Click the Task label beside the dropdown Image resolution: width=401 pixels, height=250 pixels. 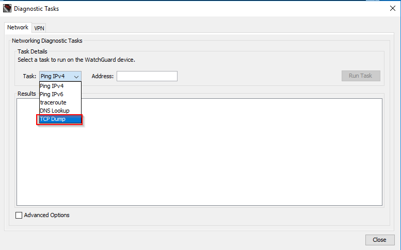[x=29, y=76]
